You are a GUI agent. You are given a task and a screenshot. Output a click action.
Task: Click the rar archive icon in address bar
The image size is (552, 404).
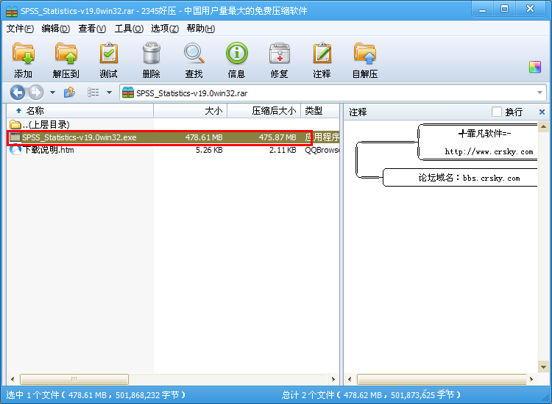click(x=128, y=93)
